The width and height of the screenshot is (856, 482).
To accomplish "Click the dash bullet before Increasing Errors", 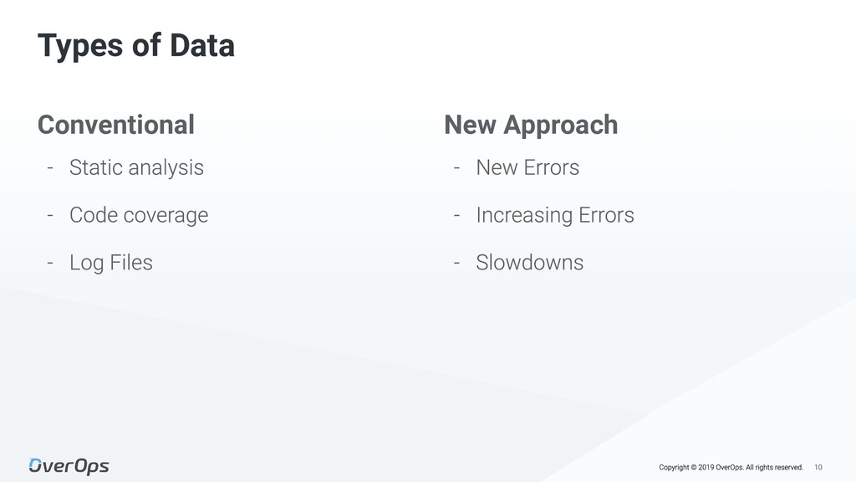I will pos(457,215).
